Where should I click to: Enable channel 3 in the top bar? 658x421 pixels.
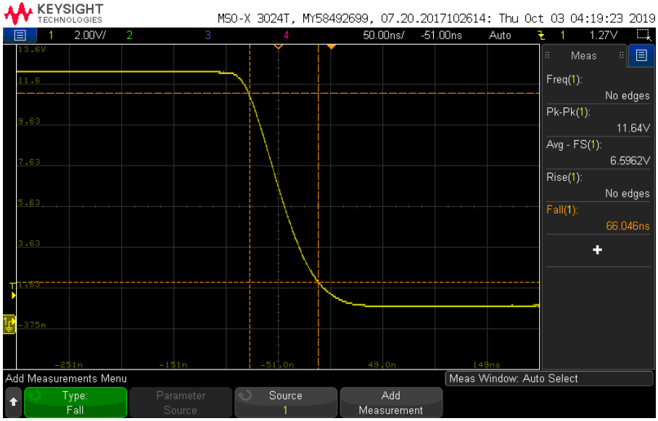pyautogui.click(x=207, y=36)
